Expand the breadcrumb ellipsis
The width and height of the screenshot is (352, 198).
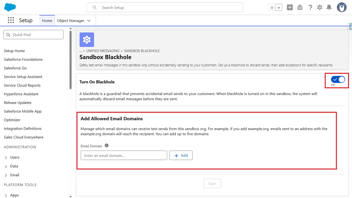pos(81,51)
